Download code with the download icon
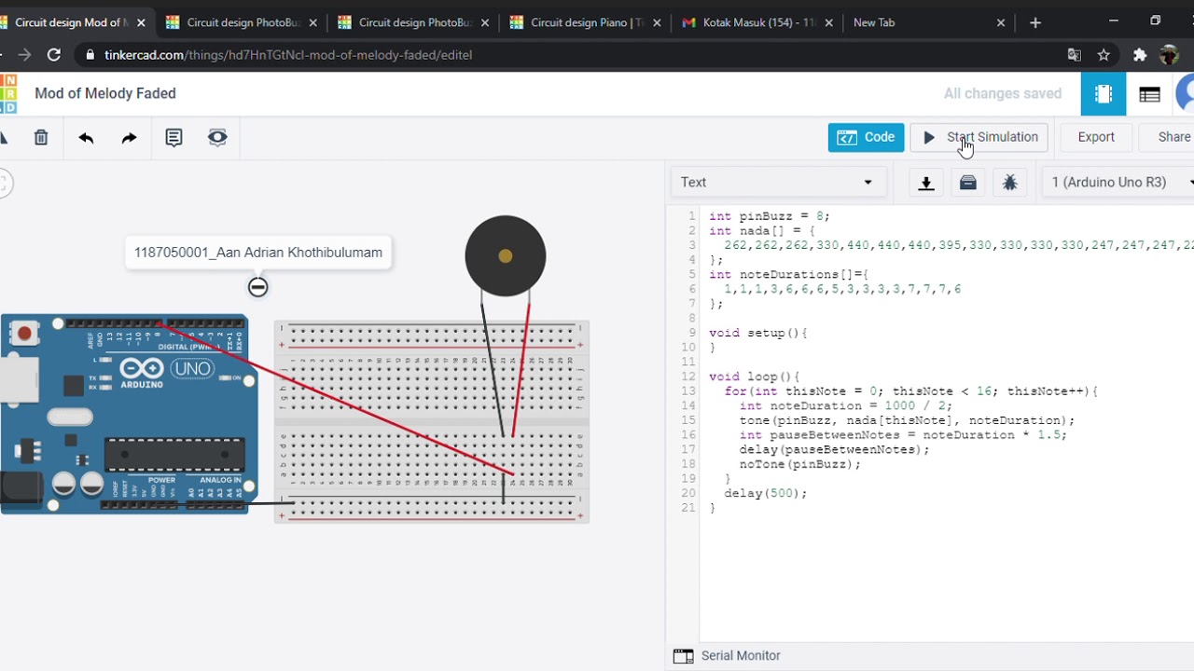The image size is (1194, 671). click(x=926, y=183)
